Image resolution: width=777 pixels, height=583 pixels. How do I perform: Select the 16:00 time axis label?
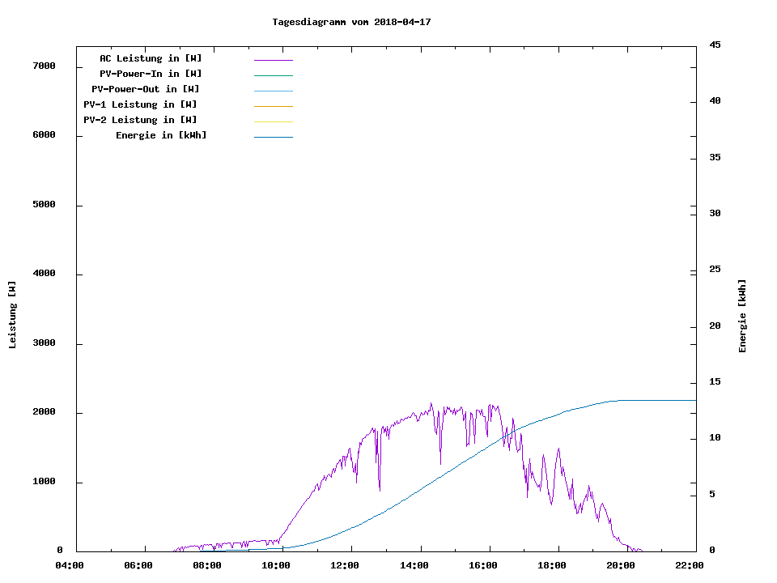pos(482,565)
